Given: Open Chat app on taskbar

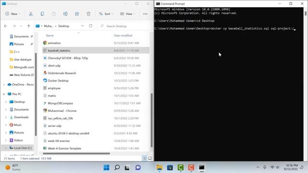Looking at the screenshot, I should pos(138,168).
